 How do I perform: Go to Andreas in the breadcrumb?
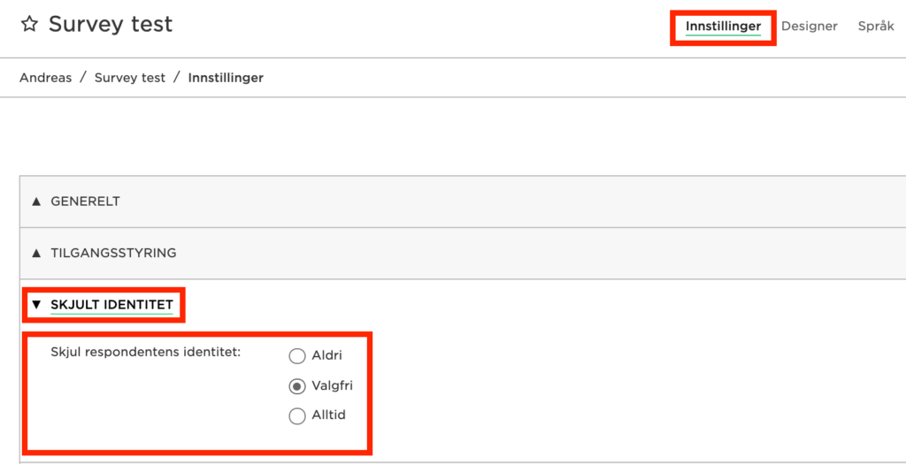click(46, 78)
